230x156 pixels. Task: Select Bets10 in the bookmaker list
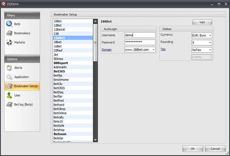73,122
